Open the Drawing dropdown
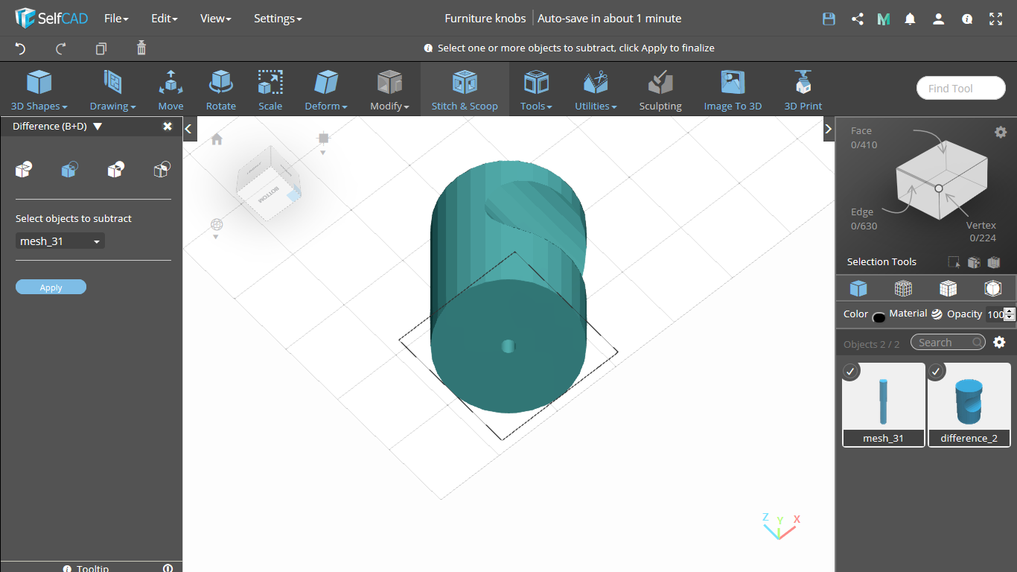 pos(112,89)
